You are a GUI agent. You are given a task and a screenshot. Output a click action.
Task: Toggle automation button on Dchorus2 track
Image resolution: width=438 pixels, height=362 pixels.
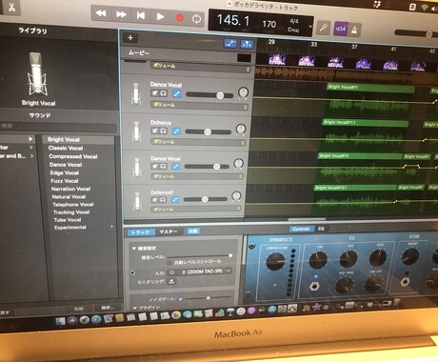tap(175, 199)
